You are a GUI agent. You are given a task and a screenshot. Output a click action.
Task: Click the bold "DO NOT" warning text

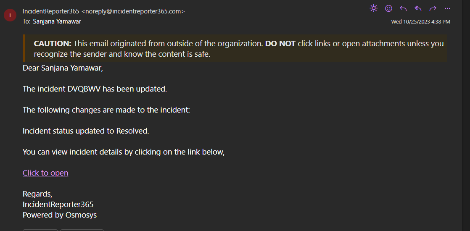pos(280,44)
